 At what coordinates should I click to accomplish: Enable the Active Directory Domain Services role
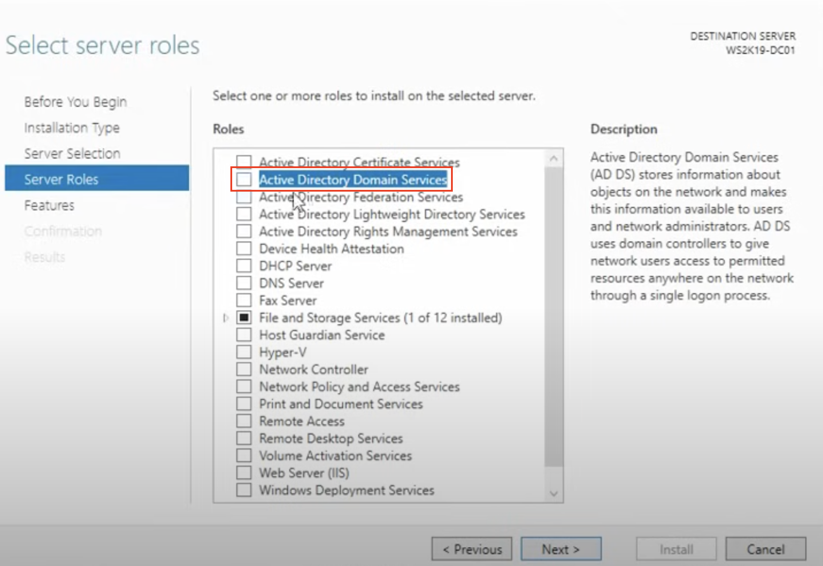pyautogui.click(x=244, y=179)
